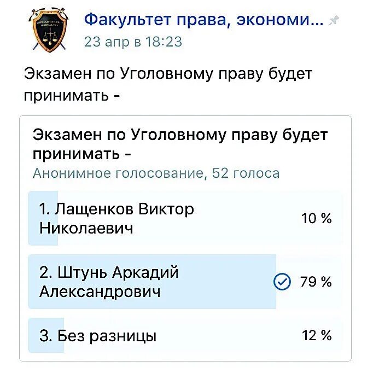The width and height of the screenshot is (379, 379).
Task: Open the group name Факультет права link
Action: coord(204,20)
